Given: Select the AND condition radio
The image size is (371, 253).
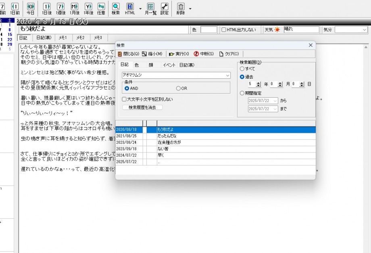Looking at the screenshot, I should tap(127, 88).
